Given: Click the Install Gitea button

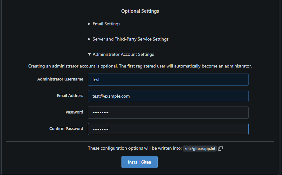Looking at the screenshot, I should click(x=140, y=162).
